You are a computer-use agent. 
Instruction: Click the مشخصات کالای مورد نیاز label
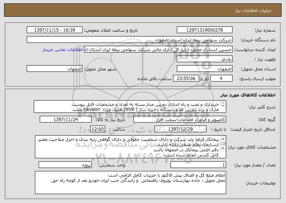[253, 147]
